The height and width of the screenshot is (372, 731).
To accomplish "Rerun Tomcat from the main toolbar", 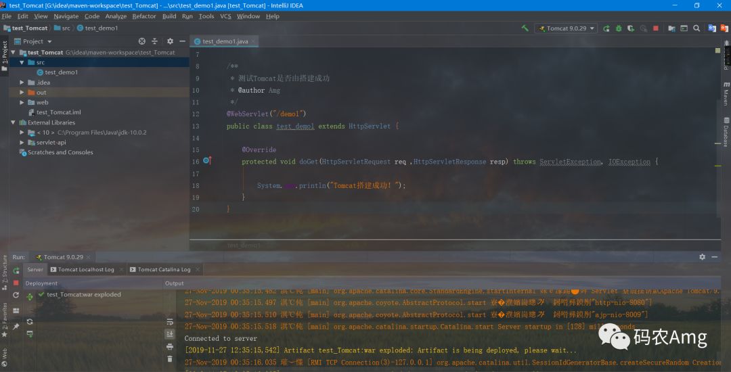I will click(606, 28).
